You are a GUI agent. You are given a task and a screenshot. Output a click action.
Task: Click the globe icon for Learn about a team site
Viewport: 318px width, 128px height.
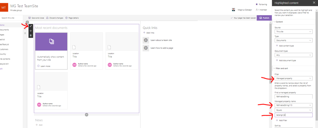(x=146, y=40)
